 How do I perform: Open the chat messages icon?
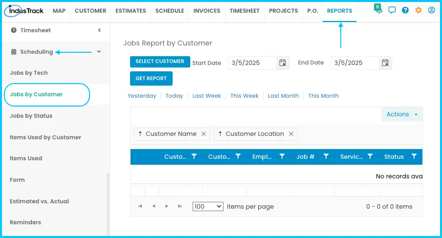click(x=392, y=10)
